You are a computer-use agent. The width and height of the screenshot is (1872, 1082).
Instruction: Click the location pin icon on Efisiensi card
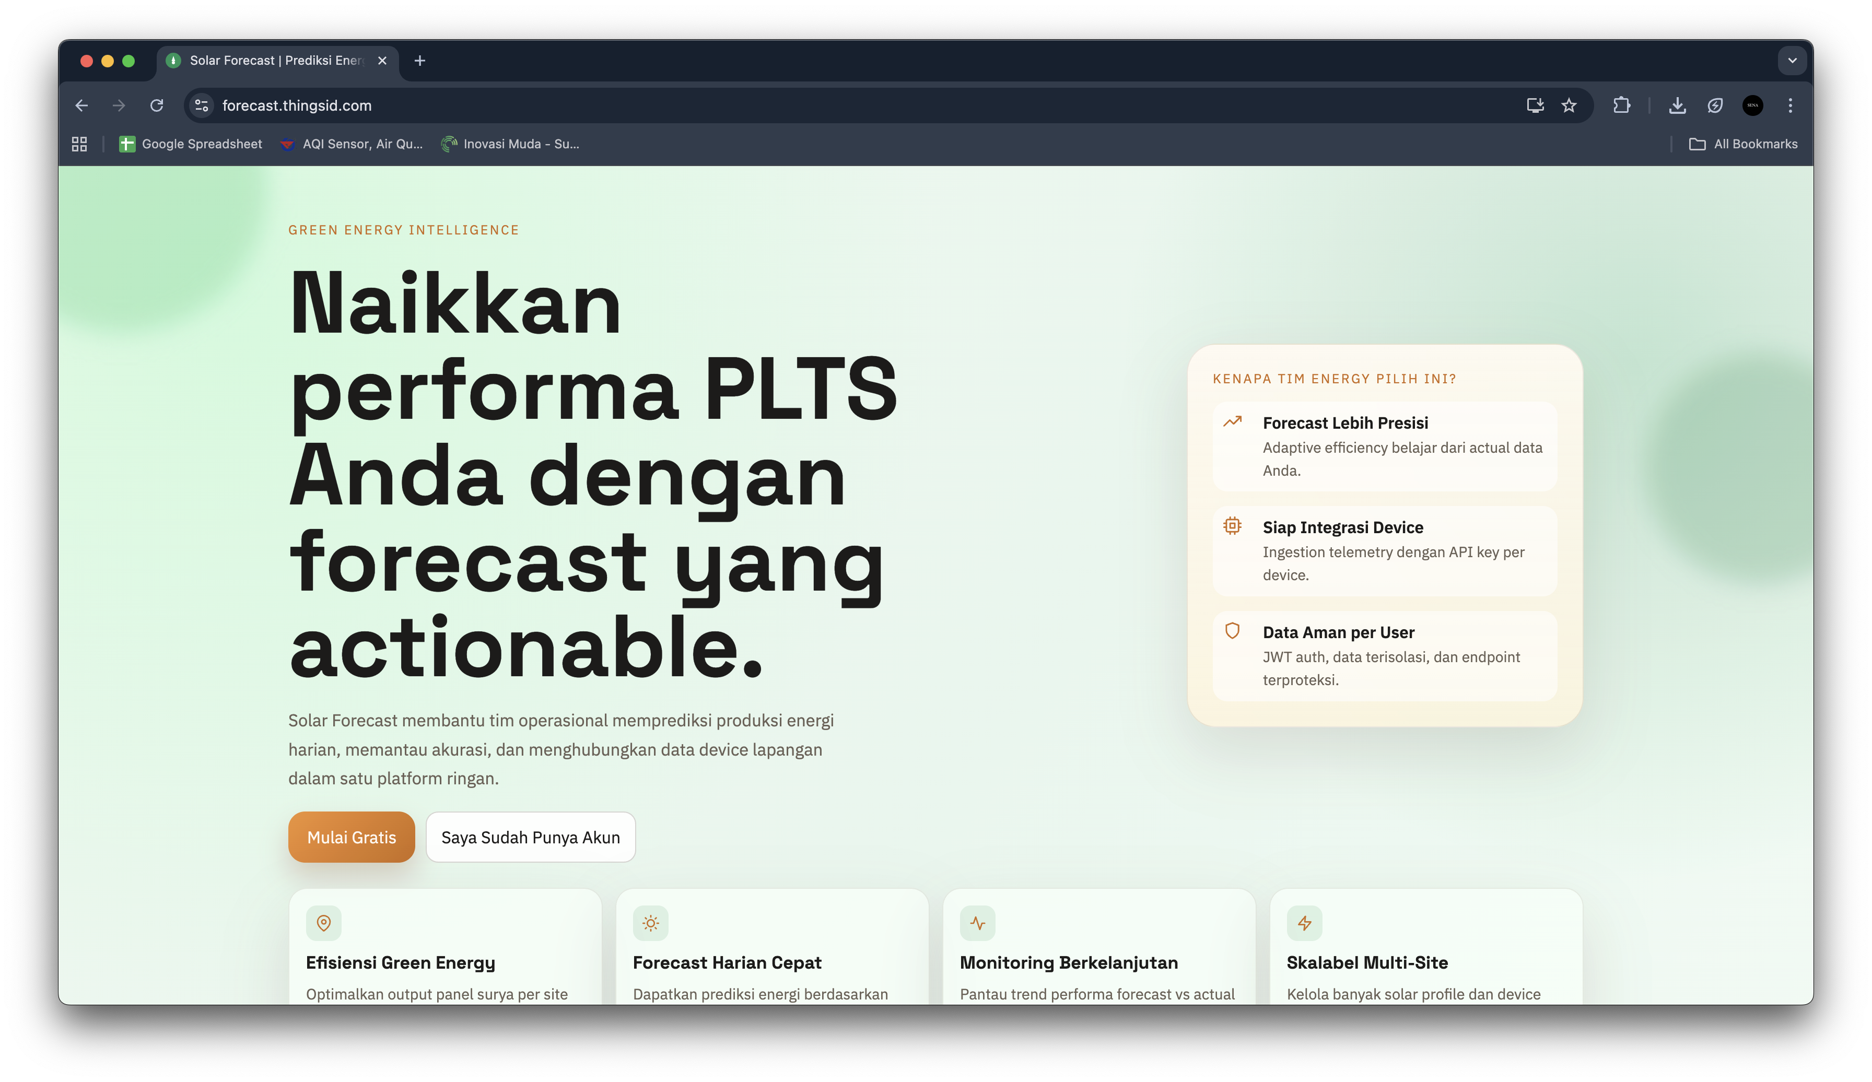(x=324, y=923)
